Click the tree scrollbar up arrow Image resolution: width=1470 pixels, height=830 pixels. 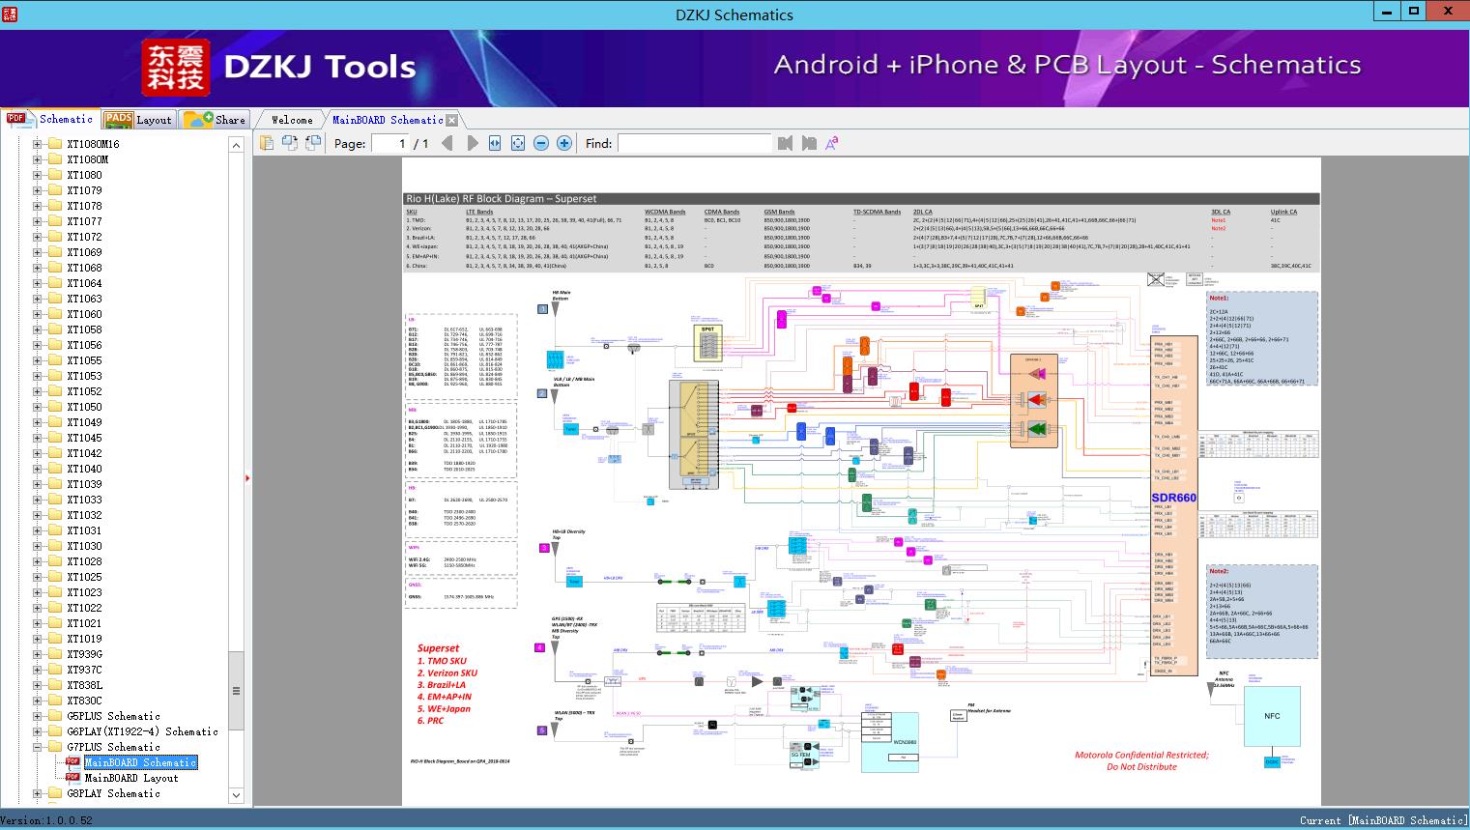click(236, 144)
